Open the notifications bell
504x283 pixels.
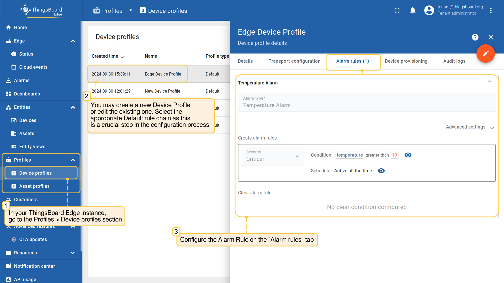point(413,10)
